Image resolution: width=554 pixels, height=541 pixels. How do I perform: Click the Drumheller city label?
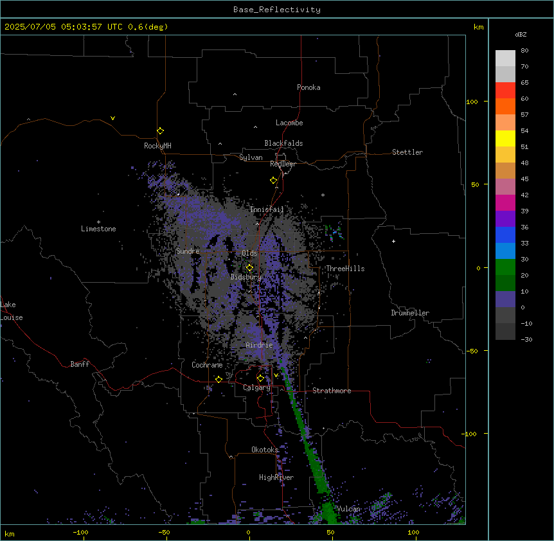click(410, 313)
